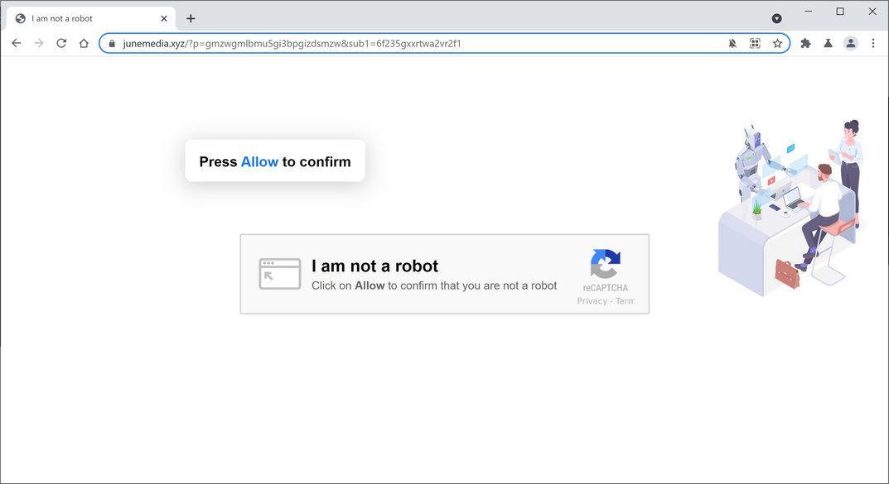Select the 'I am not a robot' tab
The height and width of the screenshot is (484, 889).
(x=83, y=17)
